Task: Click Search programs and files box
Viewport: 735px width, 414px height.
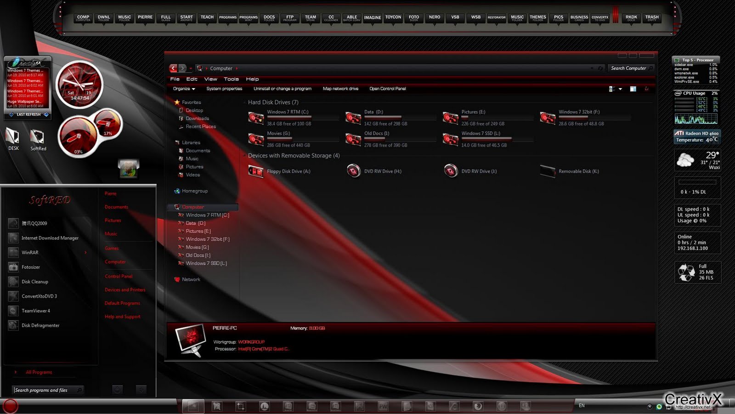Action: coord(48,390)
